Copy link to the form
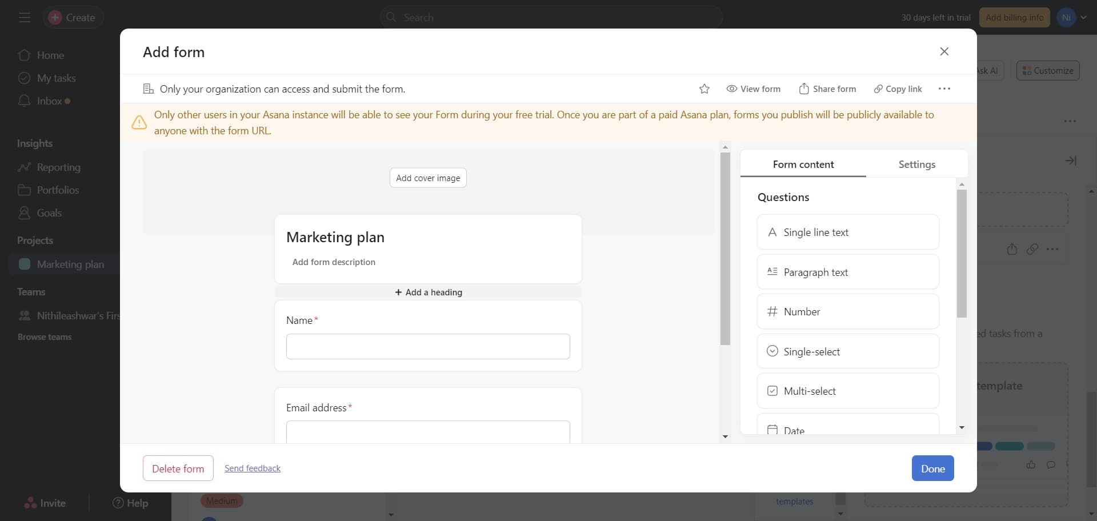 point(897,89)
